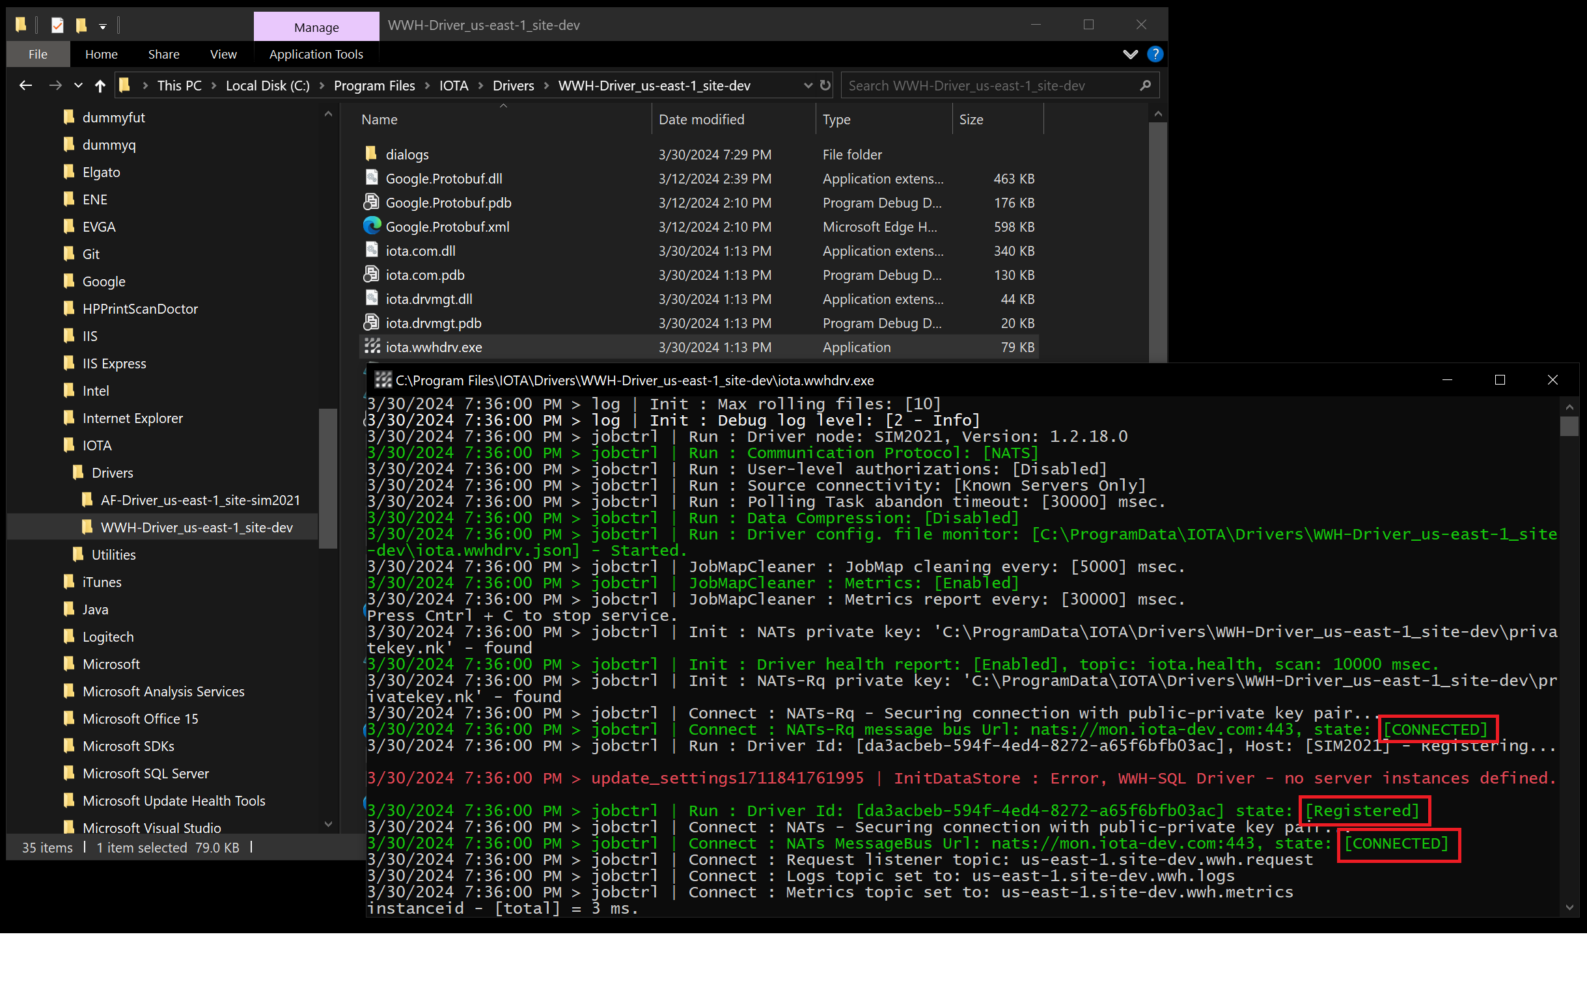Click file list scroll up arrow
Image resolution: width=1587 pixels, height=997 pixels.
coord(1158,115)
